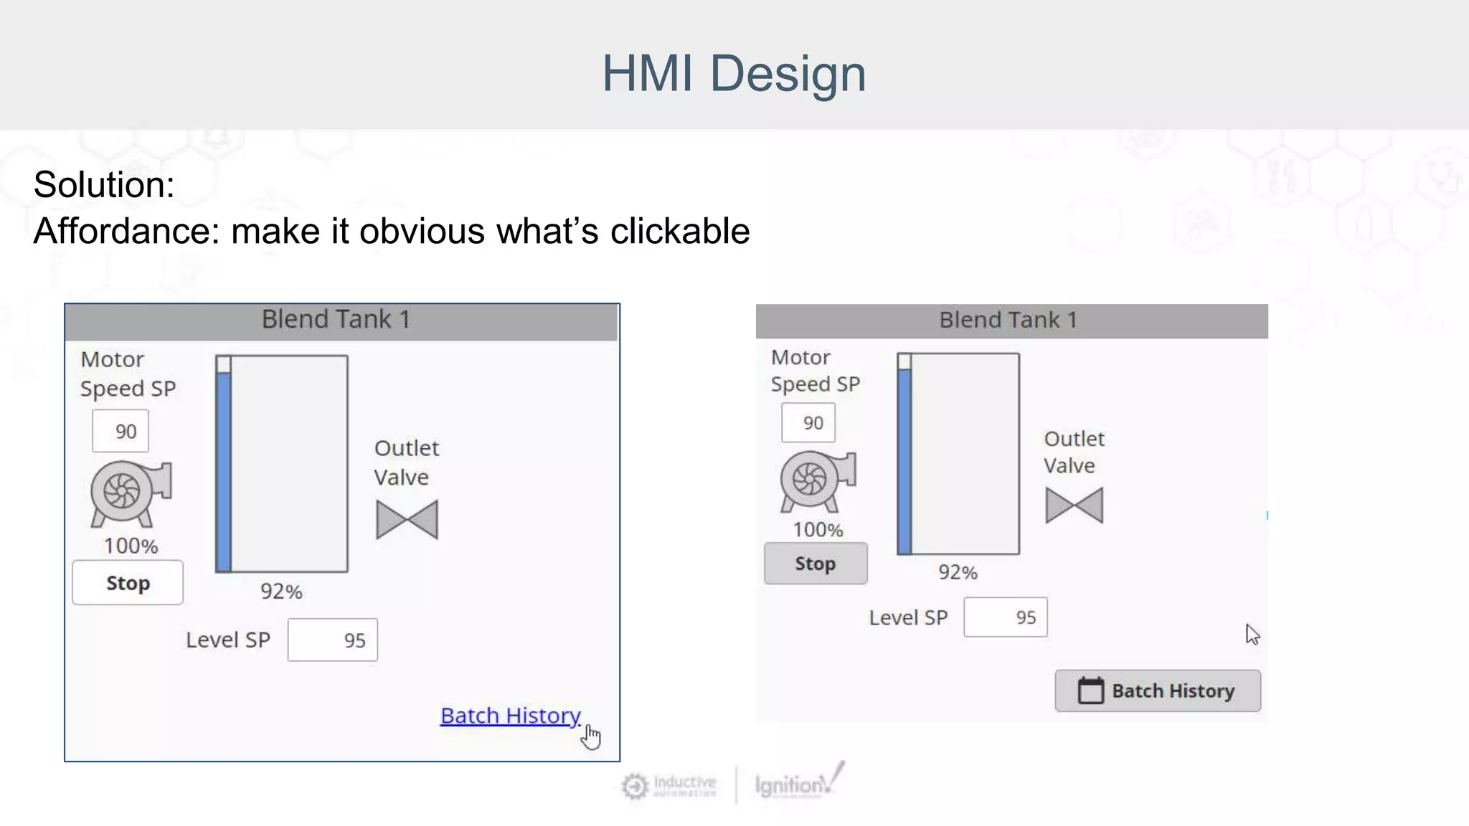Image resolution: width=1469 pixels, height=826 pixels.
Task: Click the 100% motor value in left panel
Action: pos(131,546)
